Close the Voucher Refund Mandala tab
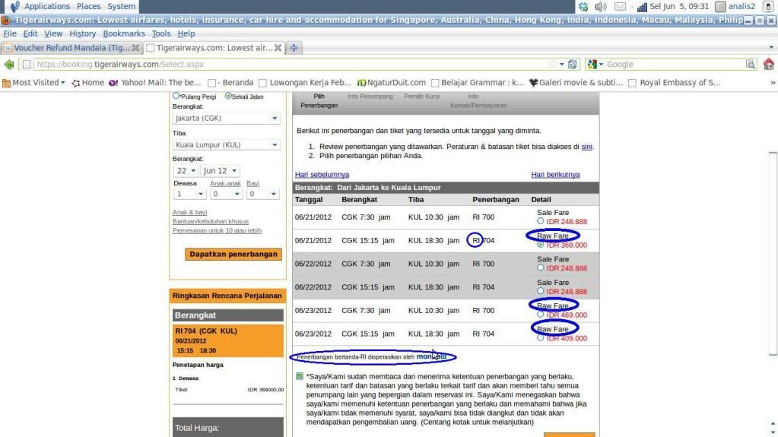Image resolution: width=778 pixels, height=437 pixels. click(x=135, y=48)
